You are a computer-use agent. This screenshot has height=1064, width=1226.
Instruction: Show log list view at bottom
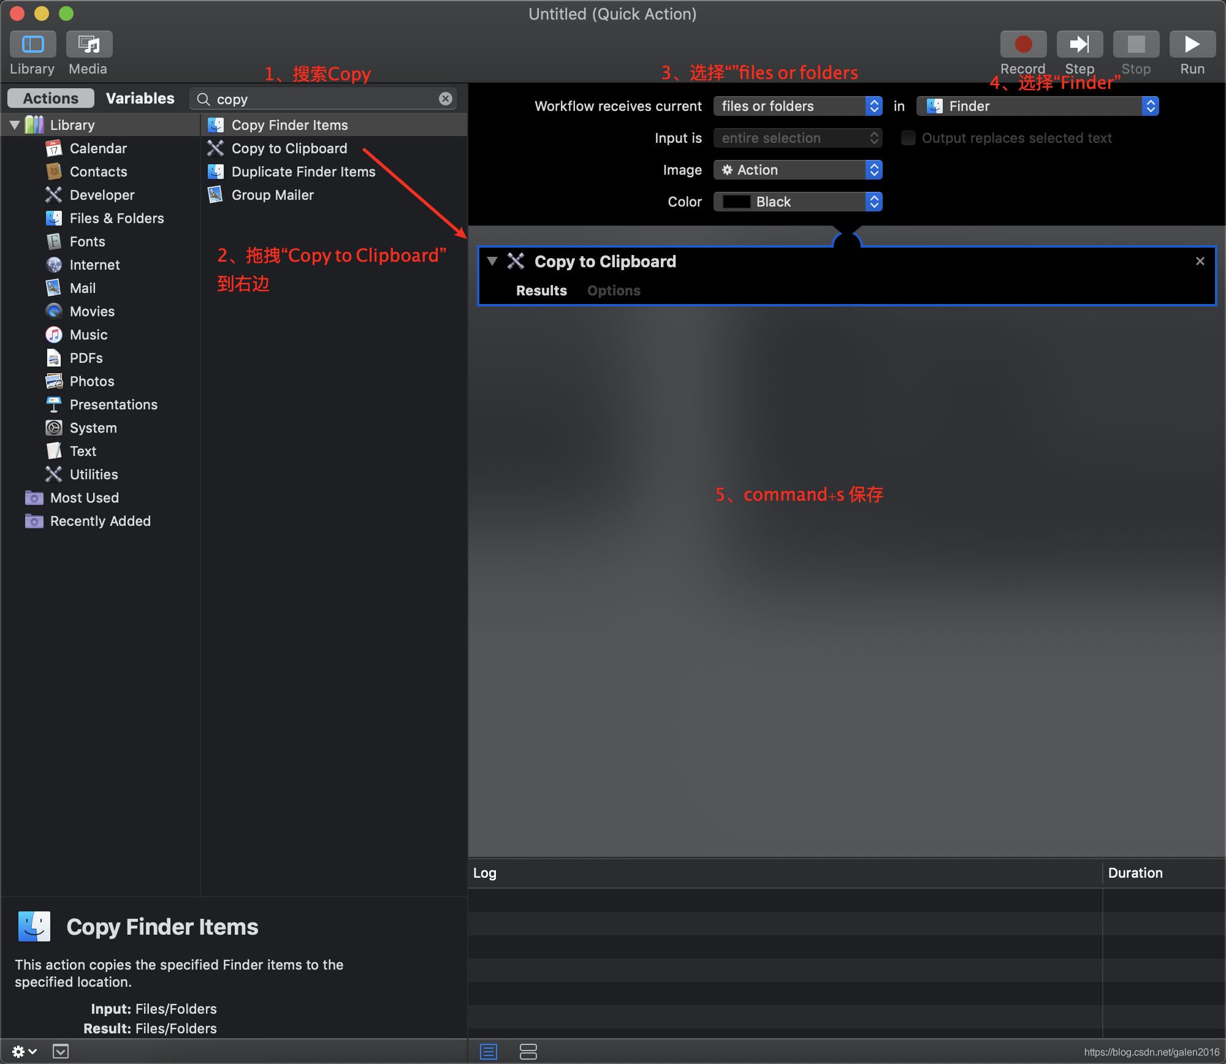[489, 1052]
